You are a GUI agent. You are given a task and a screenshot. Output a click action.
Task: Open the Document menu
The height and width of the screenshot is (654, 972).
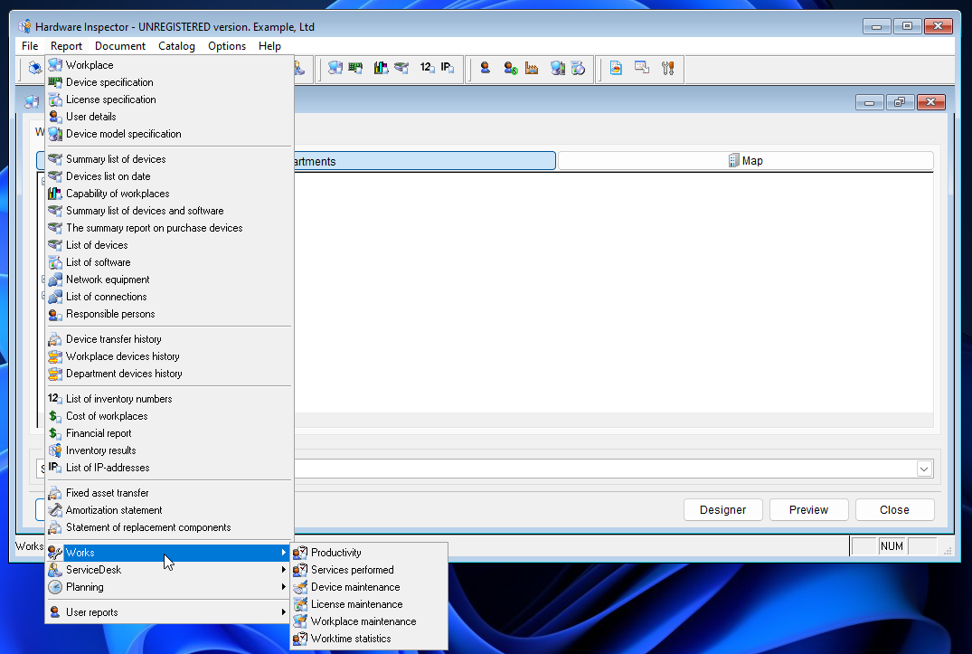click(120, 46)
